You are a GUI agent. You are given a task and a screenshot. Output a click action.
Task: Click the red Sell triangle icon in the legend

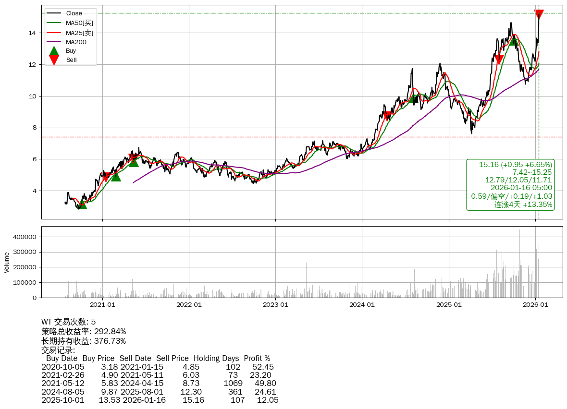[54, 60]
